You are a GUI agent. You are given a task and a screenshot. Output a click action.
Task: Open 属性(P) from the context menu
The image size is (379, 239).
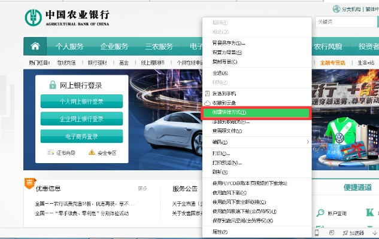(257, 232)
